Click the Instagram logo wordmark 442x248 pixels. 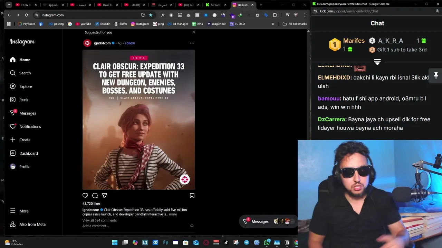[x=22, y=42]
